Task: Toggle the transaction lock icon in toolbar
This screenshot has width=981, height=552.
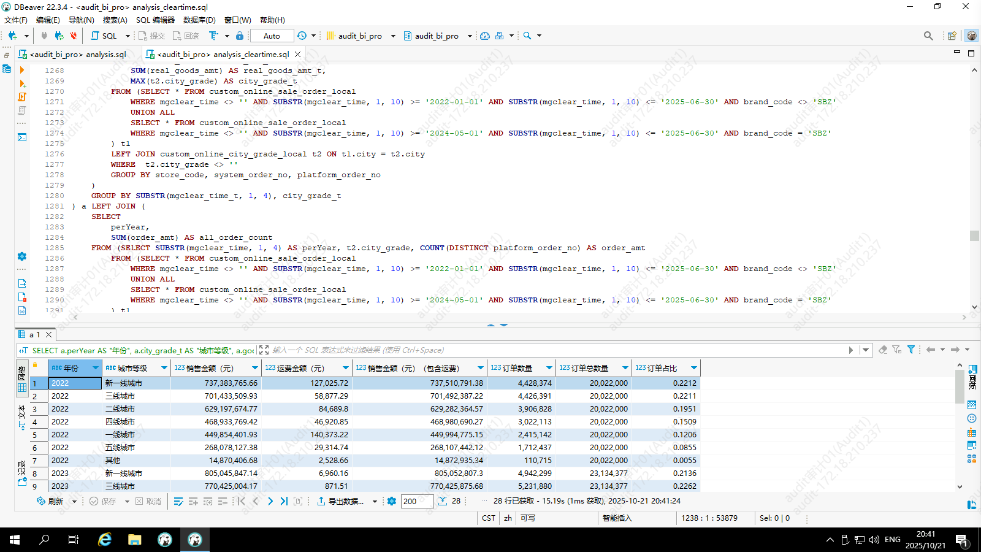Action: pyautogui.click(x=240, y=36)
